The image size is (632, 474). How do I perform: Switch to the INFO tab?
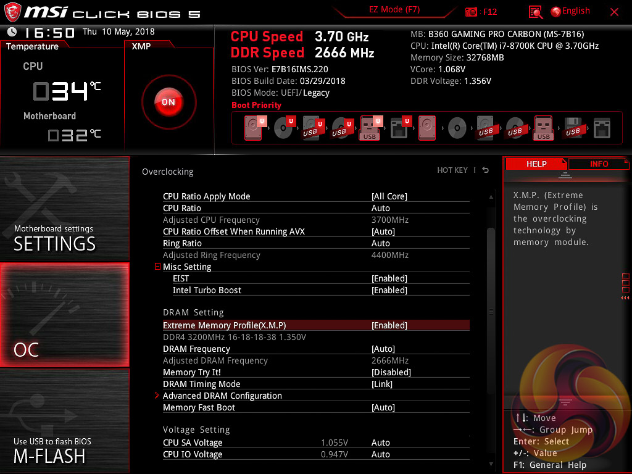[599, 164]
